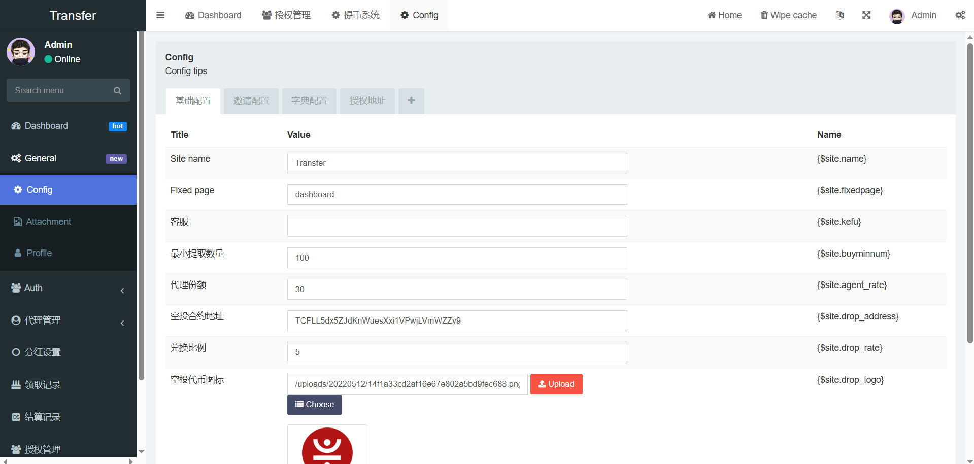Click the Home icon link in header
974x464 pixels.
[x=712, y=15]
